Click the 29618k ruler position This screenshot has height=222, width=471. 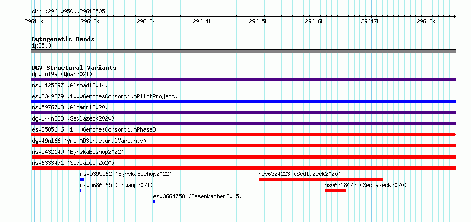427,21
